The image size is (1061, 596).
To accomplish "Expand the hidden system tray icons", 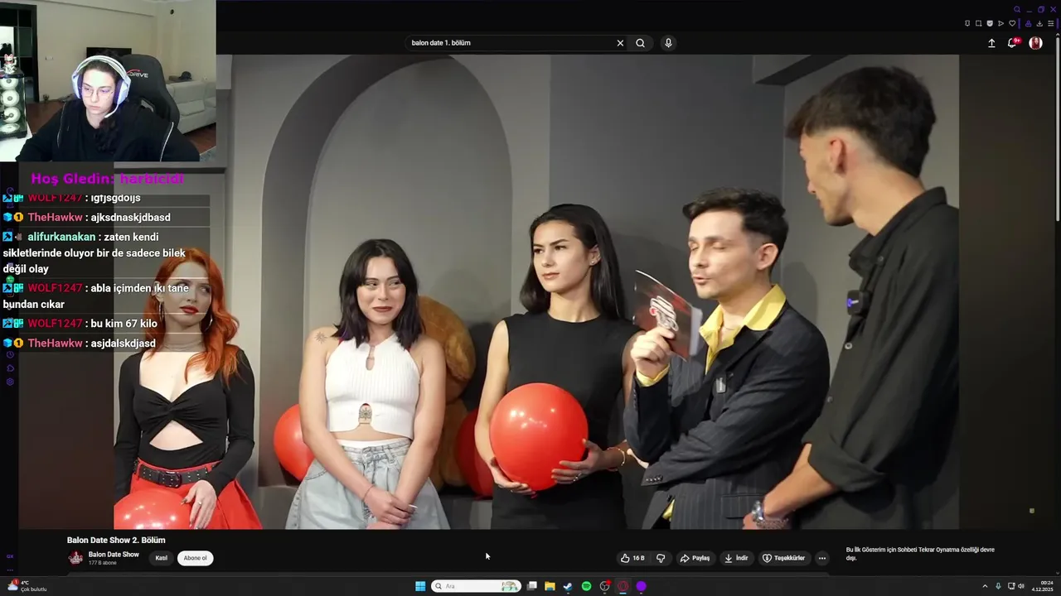I will pyautogui.click(x=985, y=586).
